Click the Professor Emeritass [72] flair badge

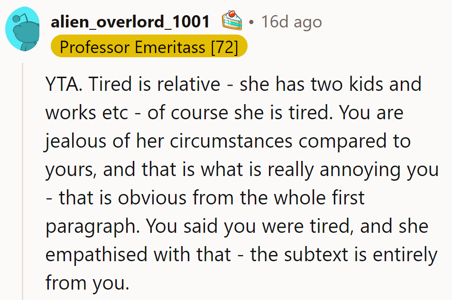(149, 46)
